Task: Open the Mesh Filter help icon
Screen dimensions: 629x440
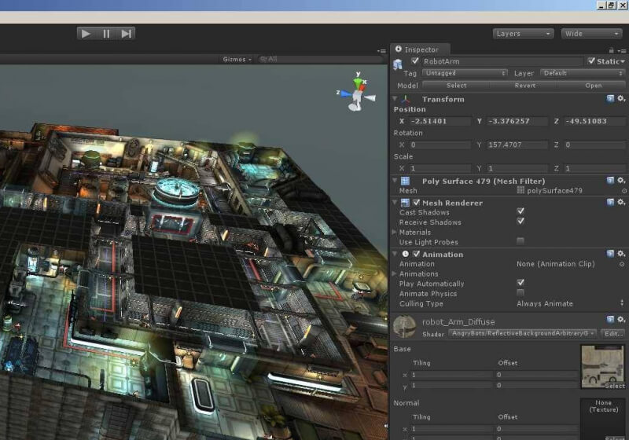Action: 610,180
